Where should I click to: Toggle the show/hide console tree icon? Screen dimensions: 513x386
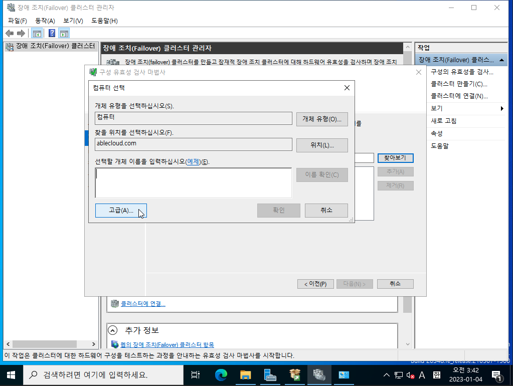[x=37, y=34]
